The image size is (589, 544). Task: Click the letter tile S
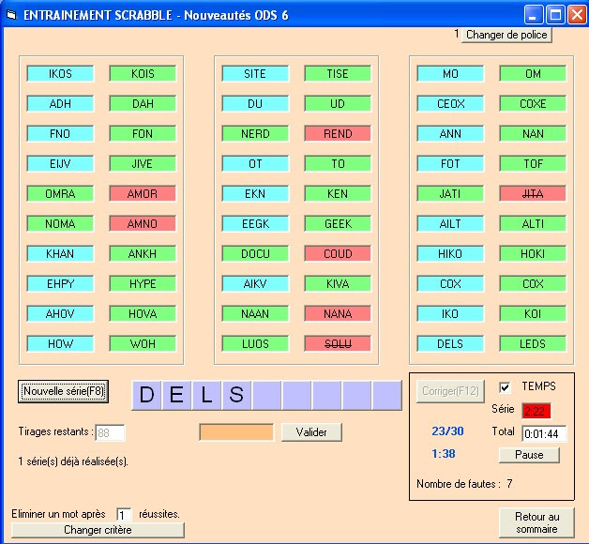click(236, 395)
